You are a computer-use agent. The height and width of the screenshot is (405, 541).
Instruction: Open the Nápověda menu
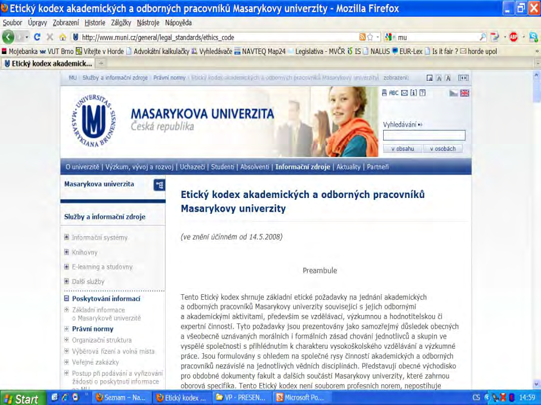pos(179,22)
